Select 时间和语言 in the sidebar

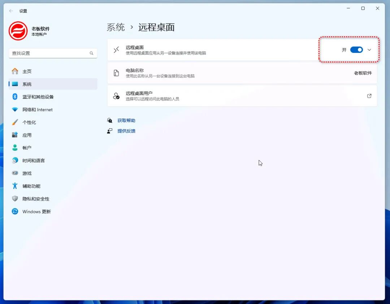coord(34,160)
